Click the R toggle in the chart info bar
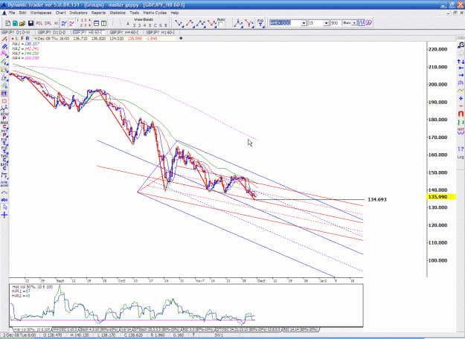The height and width of the screenshot is (339, 465). 28,39
